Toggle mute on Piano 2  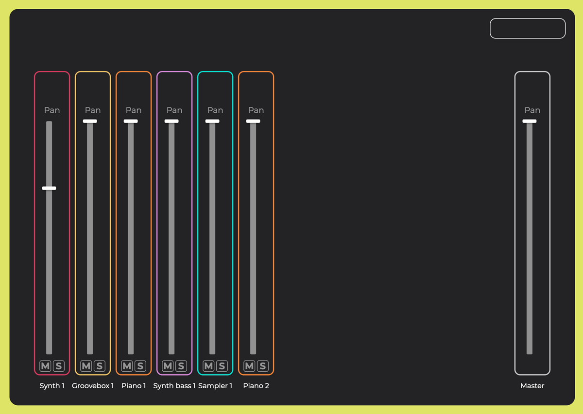coord(249,366)
